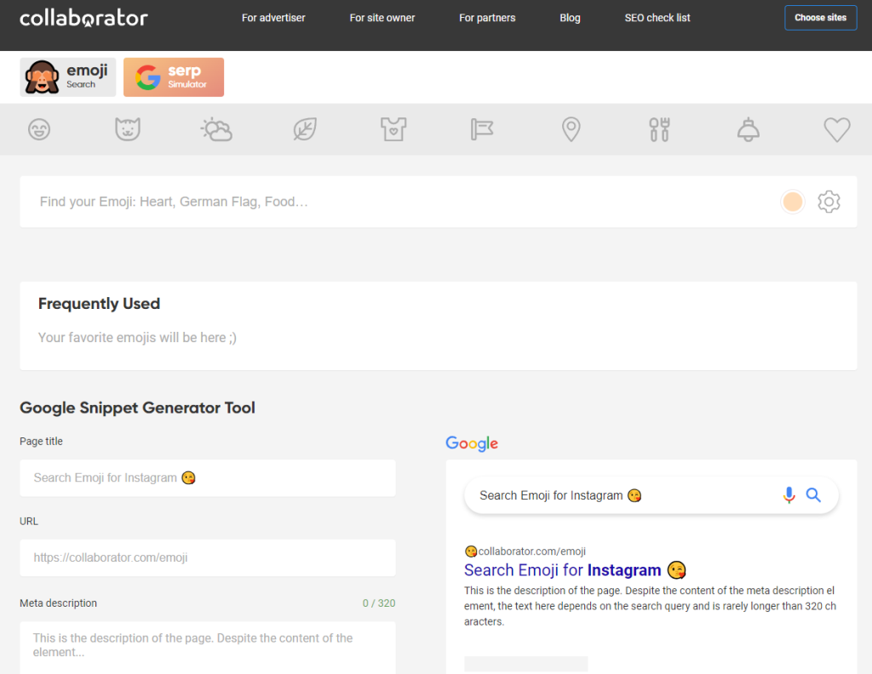872x674 pixels.
Task: Open the heart symbols category
Action: click(836, 129)
